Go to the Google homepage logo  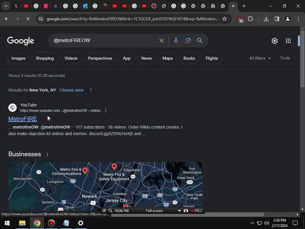(21, 41)
